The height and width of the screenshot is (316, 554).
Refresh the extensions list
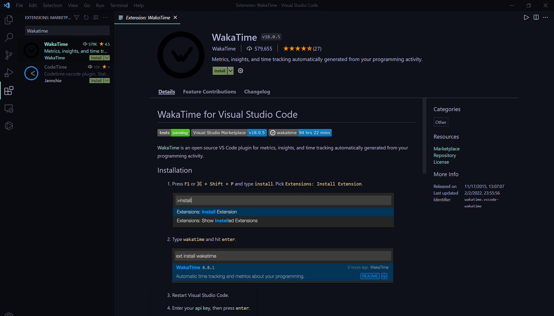(x=86, y=17)
